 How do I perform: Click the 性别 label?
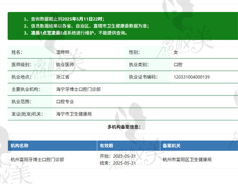[x=134, y=52]
